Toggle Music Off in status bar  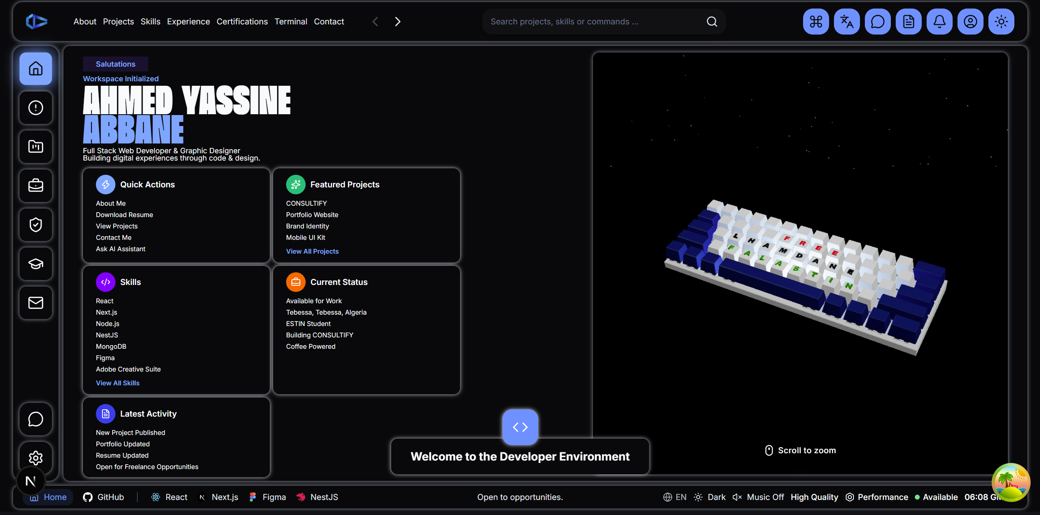coord(758,497)
